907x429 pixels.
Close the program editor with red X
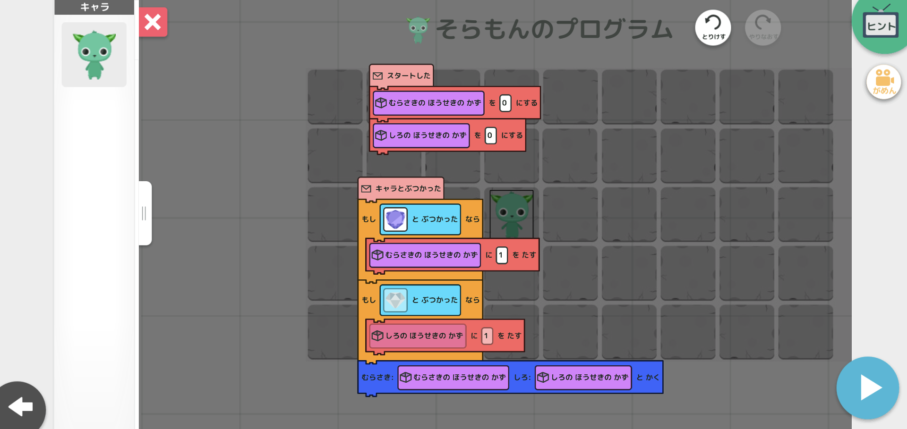(153, 22)
